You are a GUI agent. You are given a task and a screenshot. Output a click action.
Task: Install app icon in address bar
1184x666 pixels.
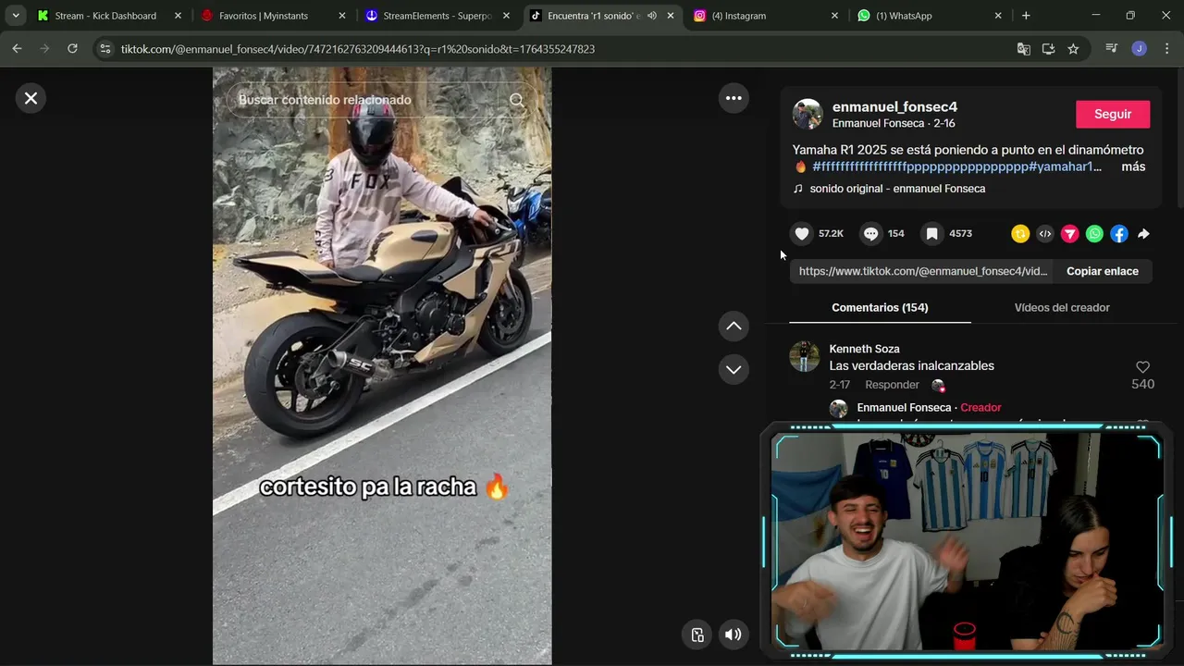click(1048, 49)
